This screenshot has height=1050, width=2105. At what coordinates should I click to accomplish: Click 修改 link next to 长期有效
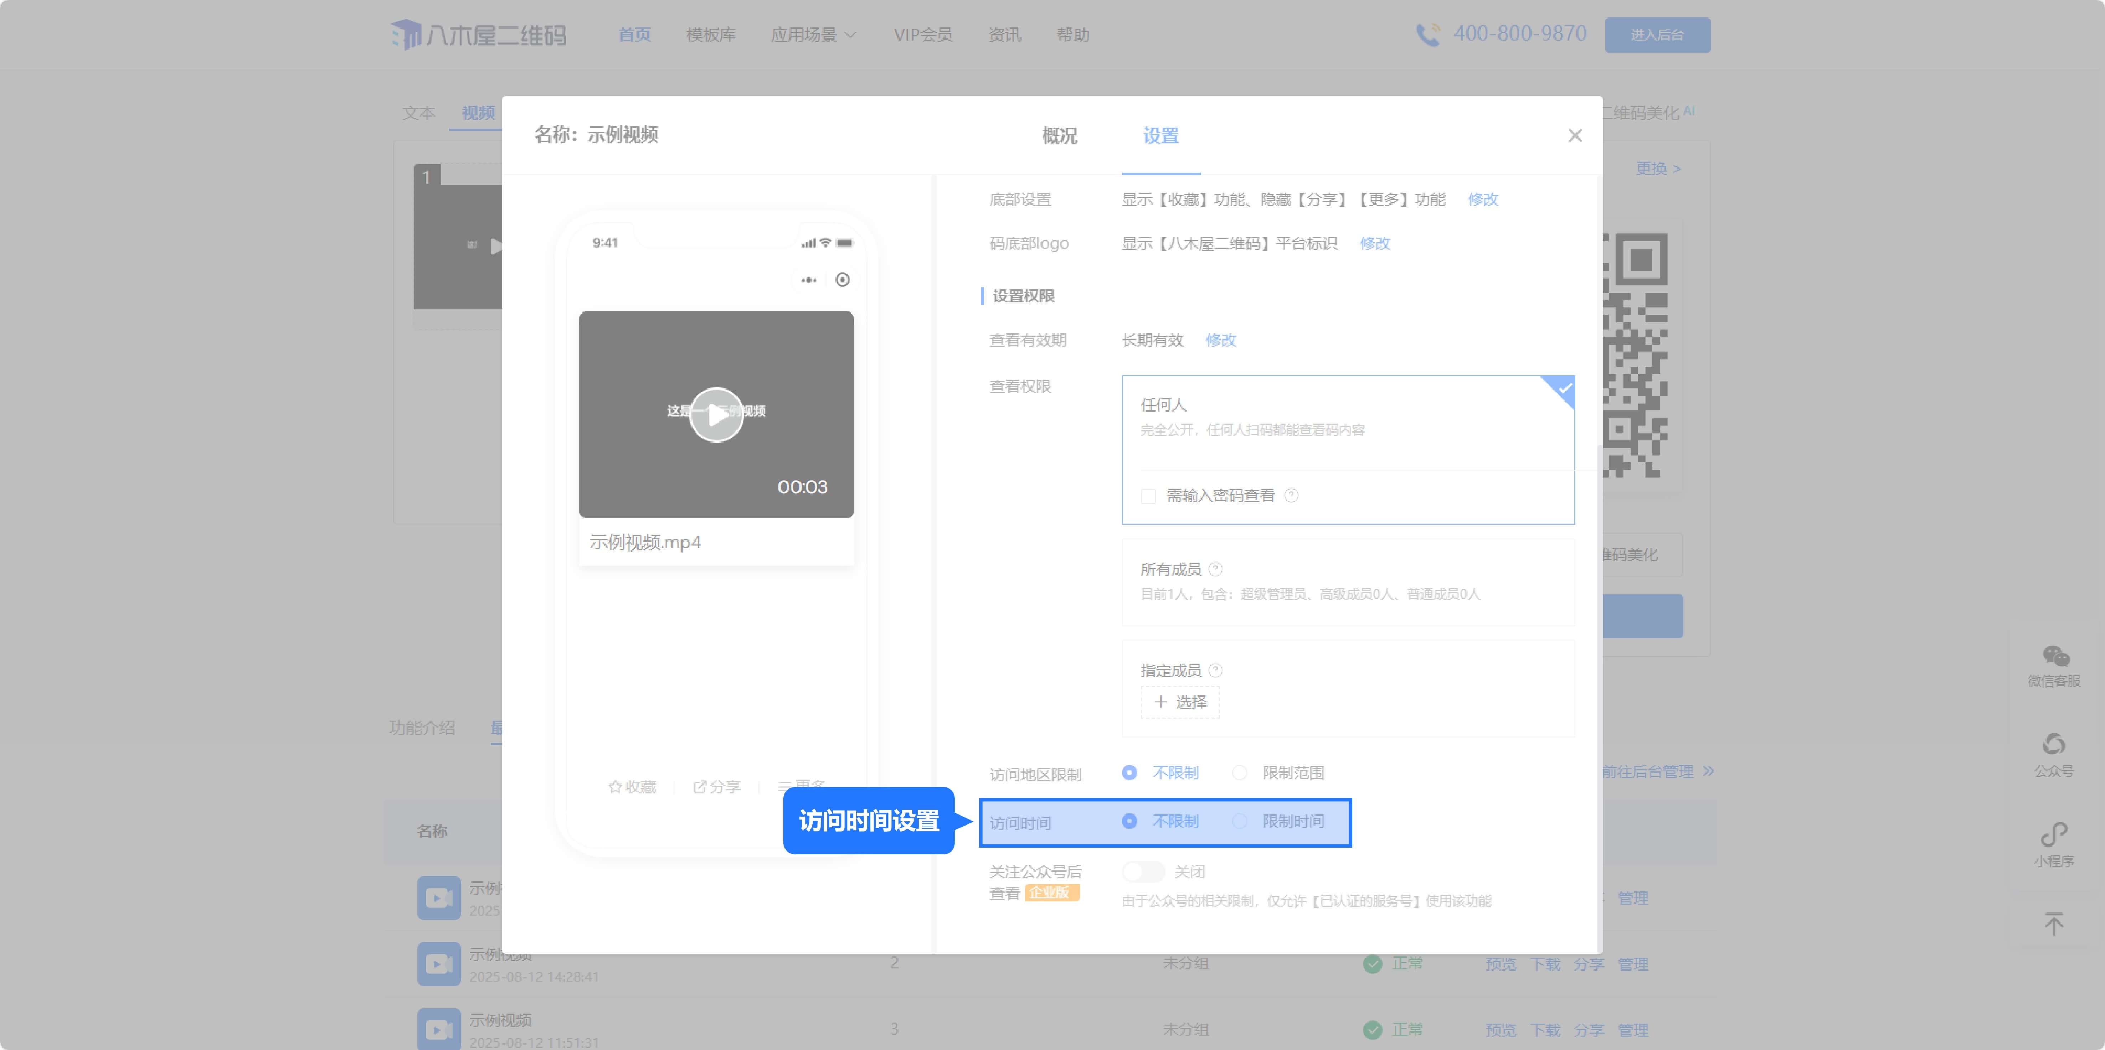pyautogui.click(x=1221, y=340)
